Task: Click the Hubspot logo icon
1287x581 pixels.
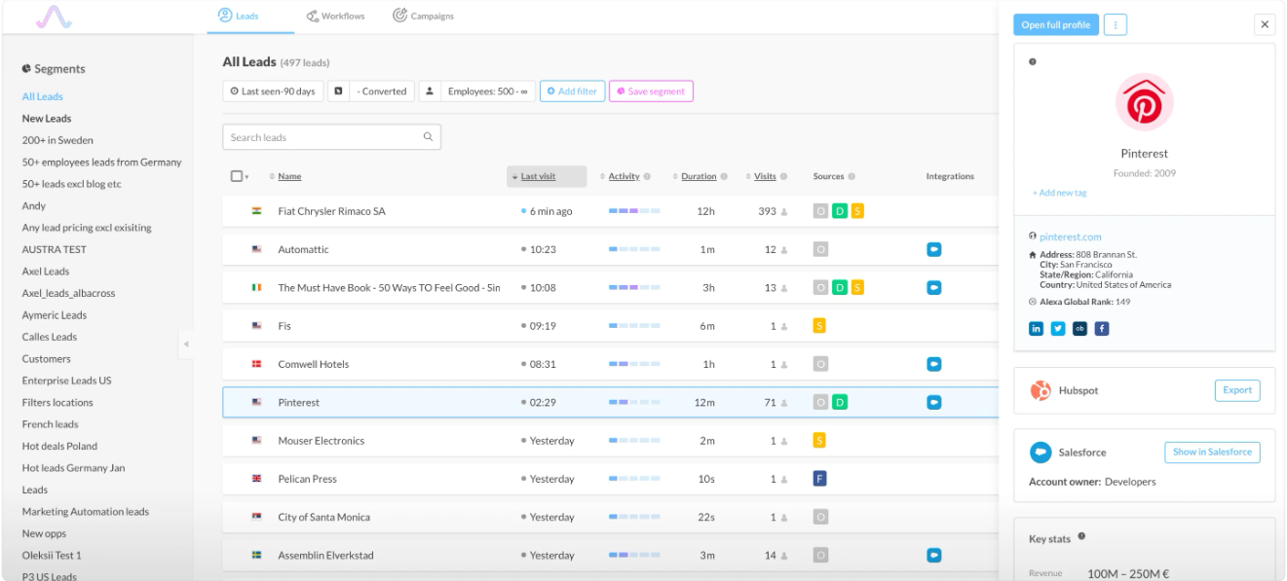Action: [x=1041, y=390]
